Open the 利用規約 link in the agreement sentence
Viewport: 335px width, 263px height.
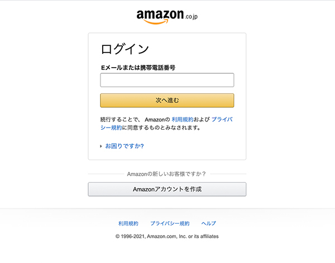coord(182,120)
